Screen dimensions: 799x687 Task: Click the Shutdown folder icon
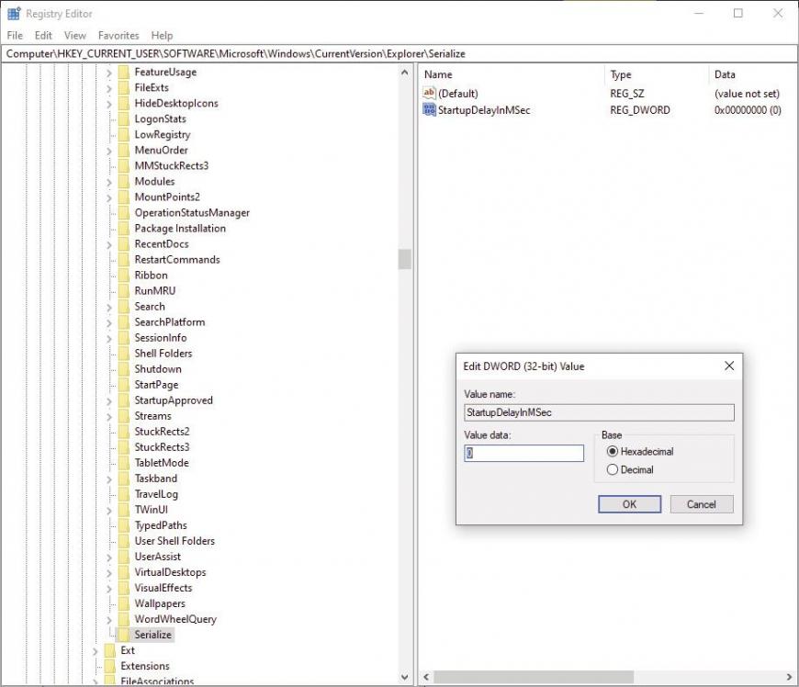click(123, 369)
